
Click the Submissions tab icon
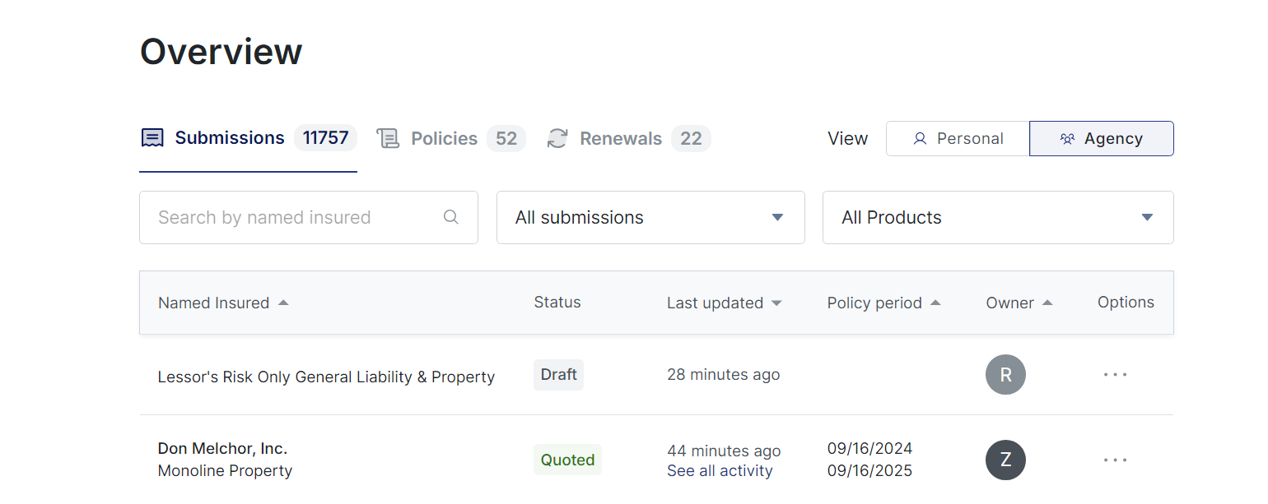pyautogui.click(x=152, y=138)
